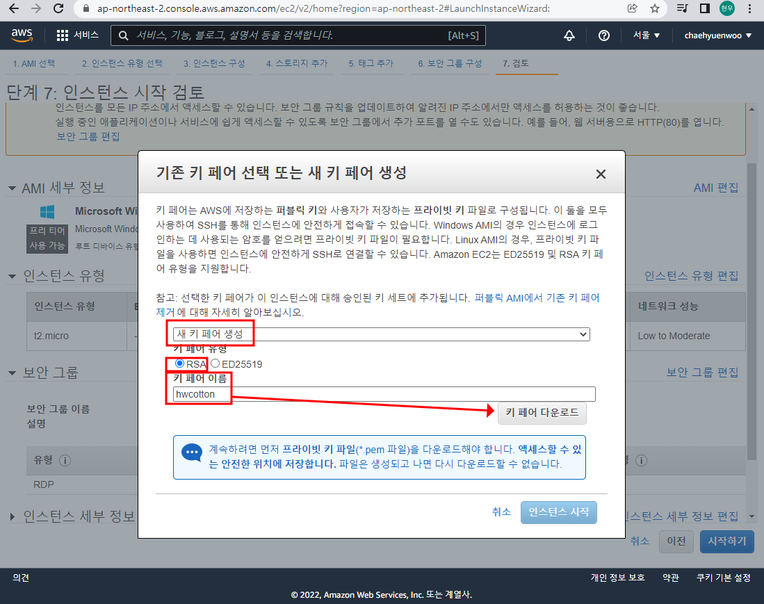Click the page vertical scrollbar
The width and height of the screenshot is (764, 604).
point(751,312)
